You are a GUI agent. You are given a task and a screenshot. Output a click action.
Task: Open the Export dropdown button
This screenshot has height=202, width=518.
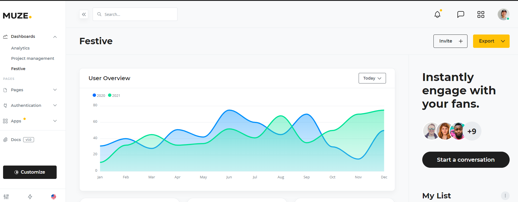point(491,41)
